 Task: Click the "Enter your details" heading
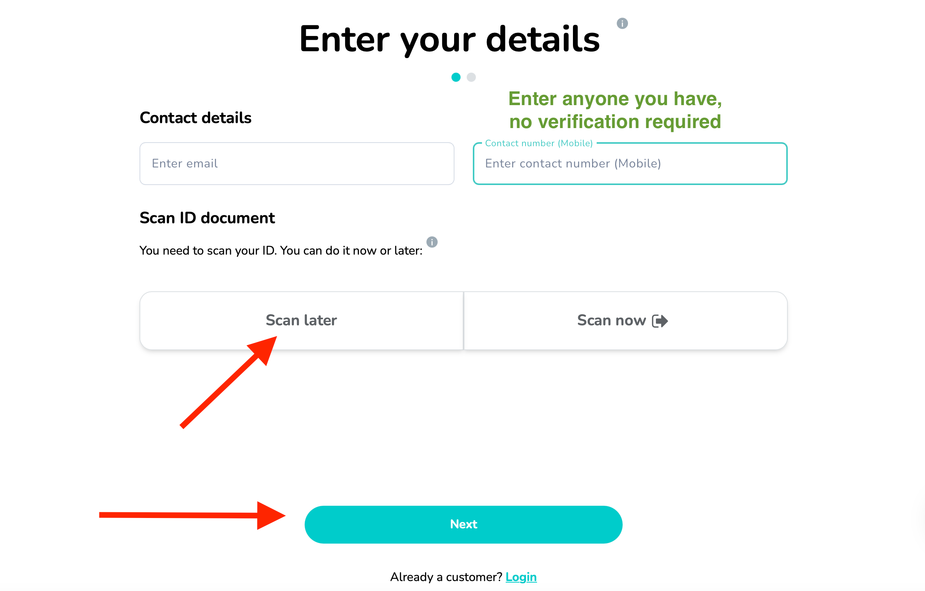(x=449, y=39)
